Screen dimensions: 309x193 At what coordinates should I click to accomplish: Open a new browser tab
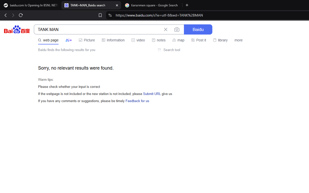coord(187,5)
